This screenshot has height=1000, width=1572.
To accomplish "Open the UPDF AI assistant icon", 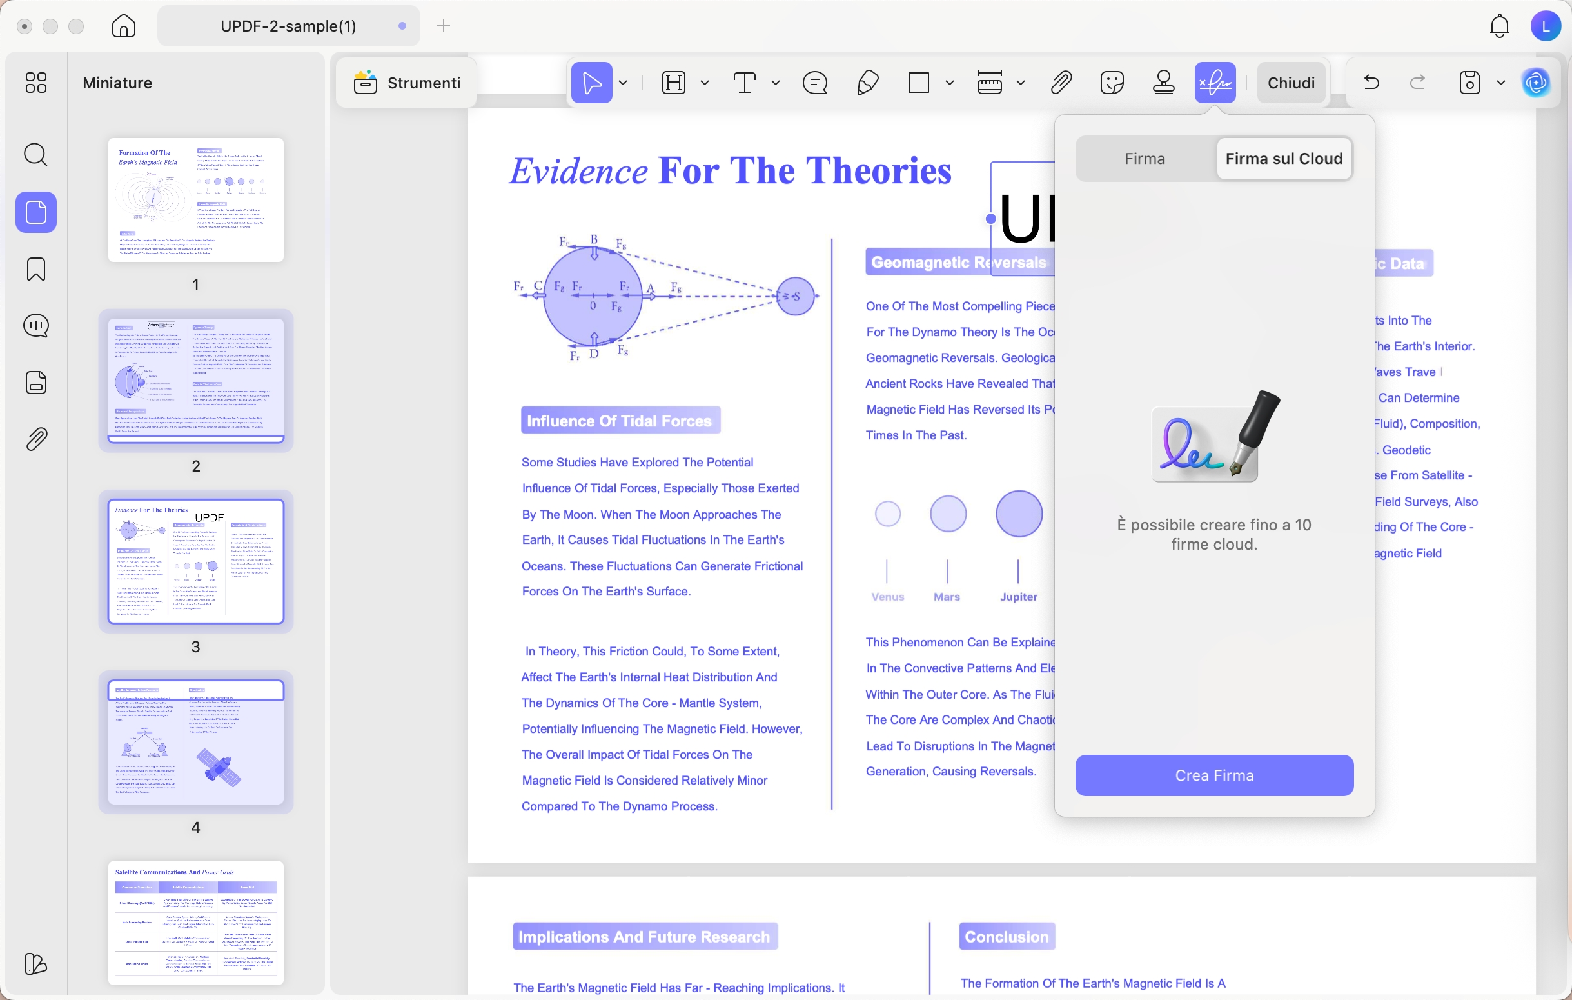I will pyautogui.click(x=1536, y=83).
